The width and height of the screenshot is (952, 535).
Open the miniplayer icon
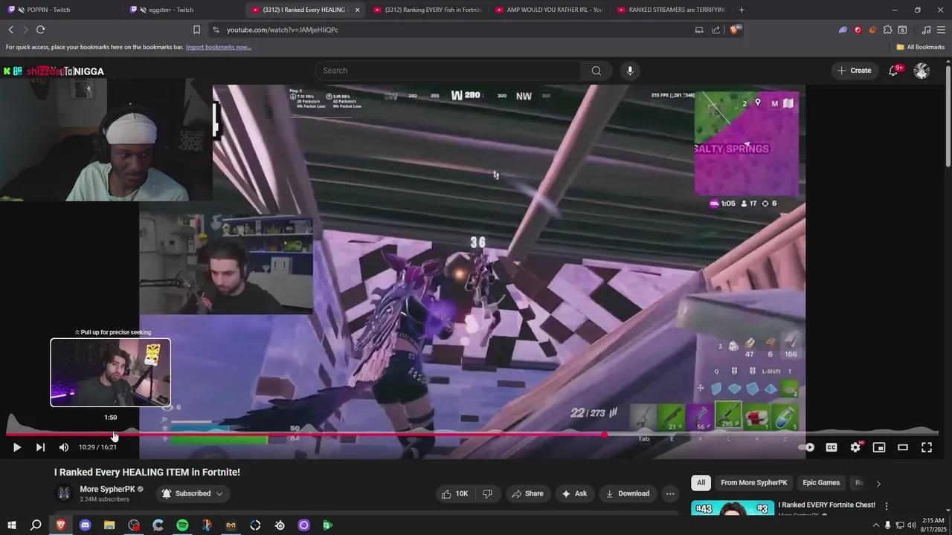click(x=879, y=447)
